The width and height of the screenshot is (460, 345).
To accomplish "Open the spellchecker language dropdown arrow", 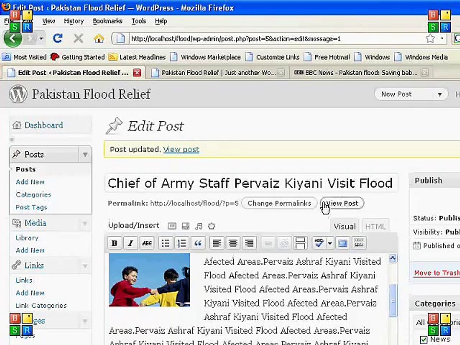I will tap(330, 243).
